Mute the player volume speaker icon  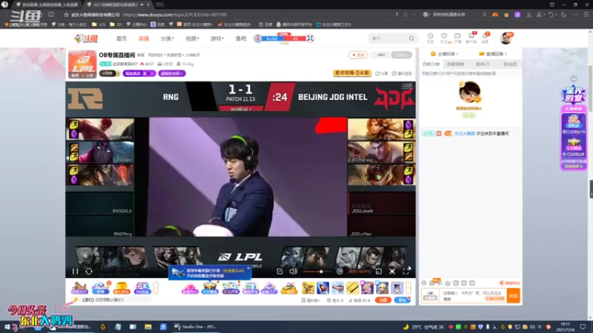(293, 271)
